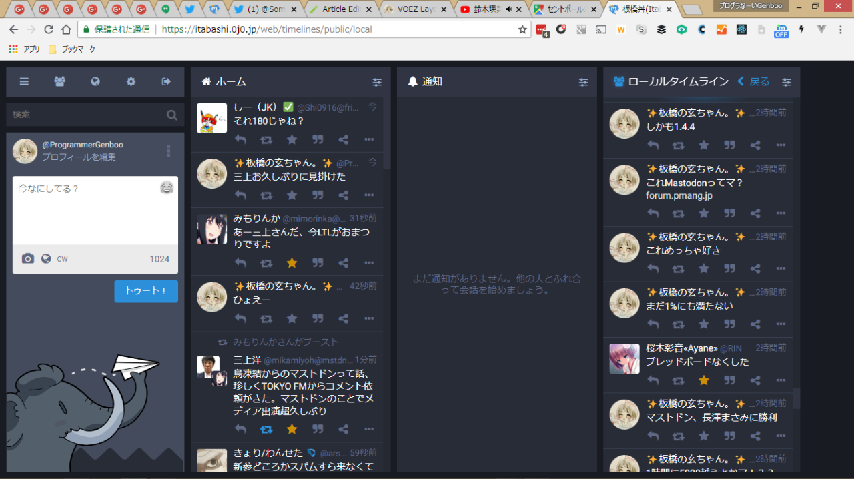Open forum.pmang.jp link
This screenshot has height=479, width=854.
(x=679, y=196)
